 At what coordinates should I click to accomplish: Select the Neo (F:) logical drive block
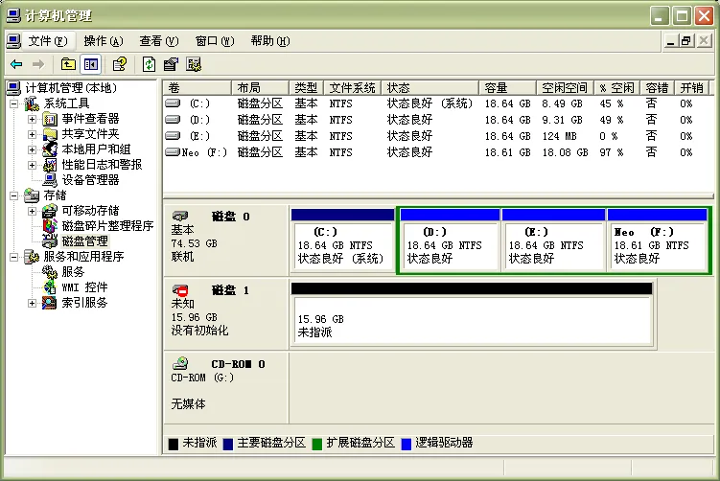coord(657,240)
